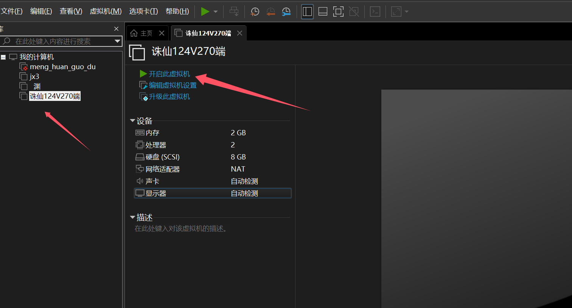572x308 pixels.
Task: Open the 查看(V) menu
Action: click(x=71, y=11)
